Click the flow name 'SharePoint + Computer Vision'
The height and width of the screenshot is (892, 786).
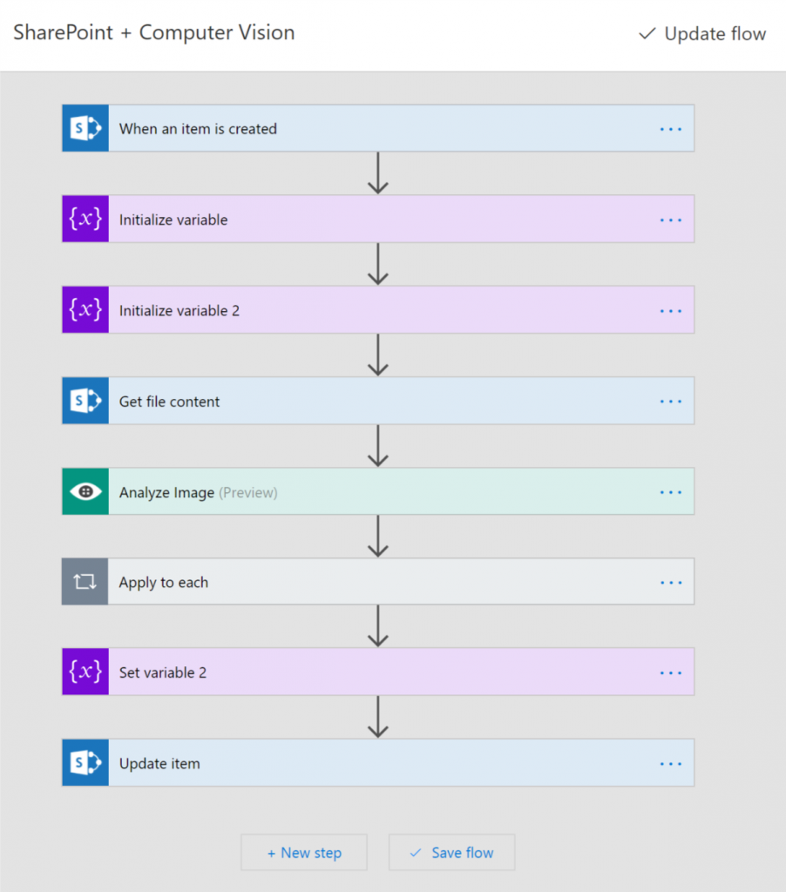tap(154, 32)
